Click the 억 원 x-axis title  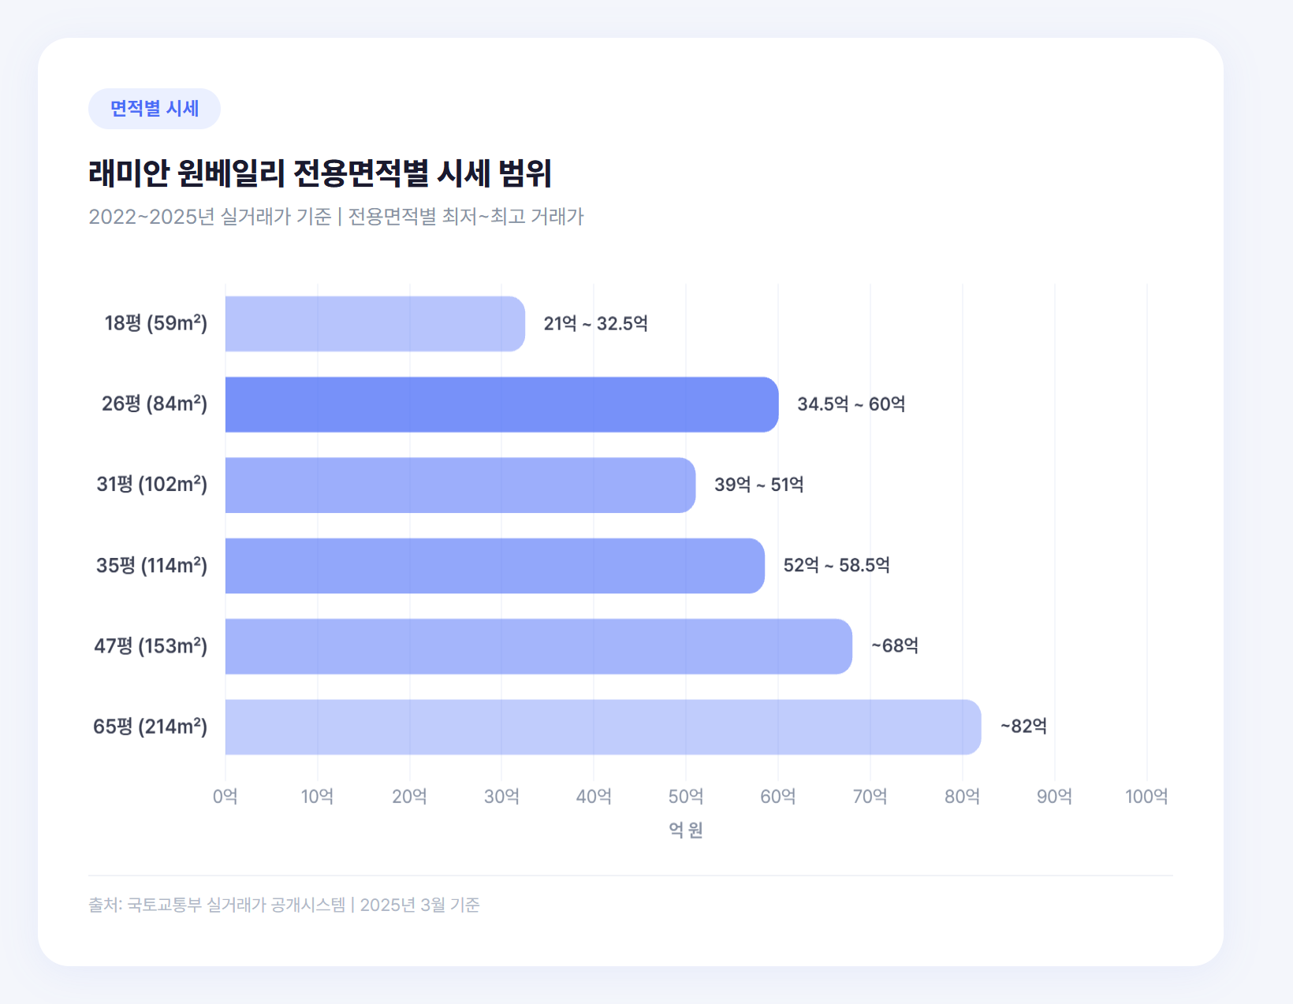(686, 830)
